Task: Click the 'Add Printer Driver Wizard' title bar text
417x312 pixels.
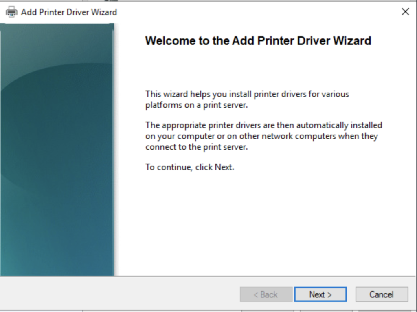Action: 69,12
